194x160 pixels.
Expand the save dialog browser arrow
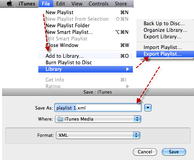click(148, 107)
